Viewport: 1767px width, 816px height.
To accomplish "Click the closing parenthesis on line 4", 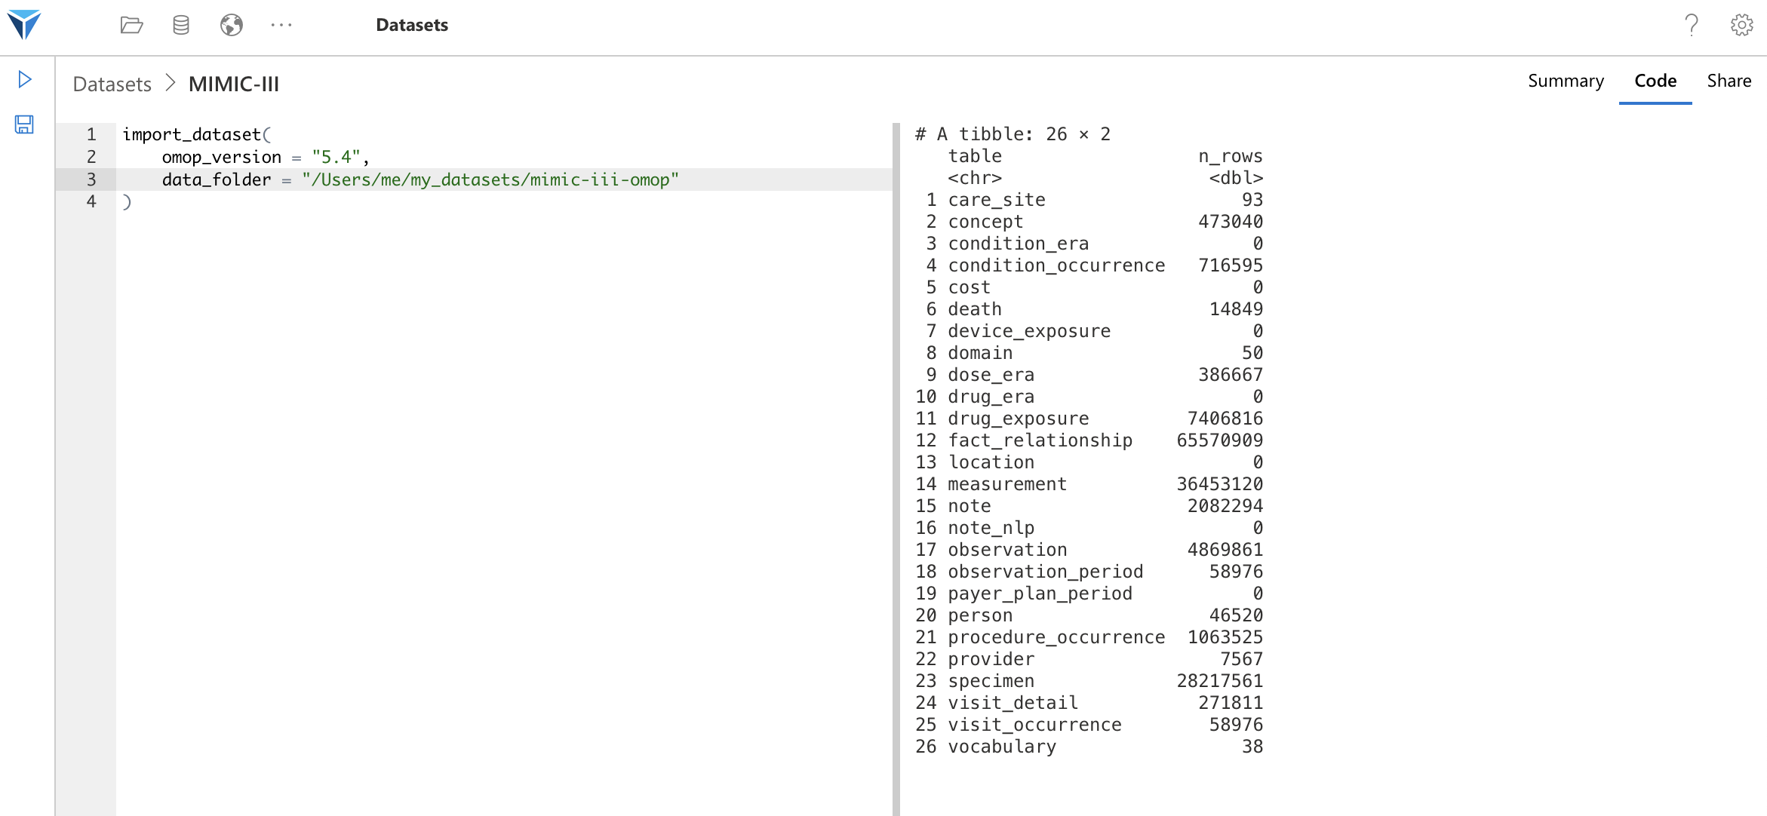I will tap(127, 202).
